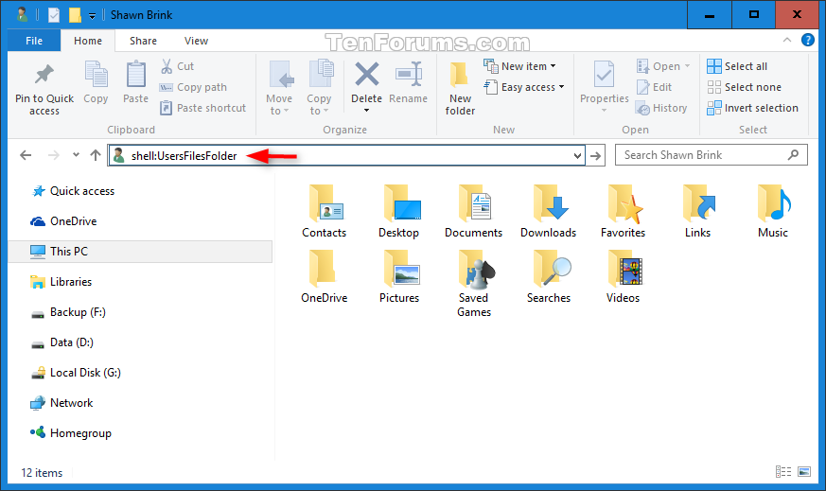This screenshot has height=491, width=826.
Task: Open Data (D:) drive
Action: coord(62,342)
